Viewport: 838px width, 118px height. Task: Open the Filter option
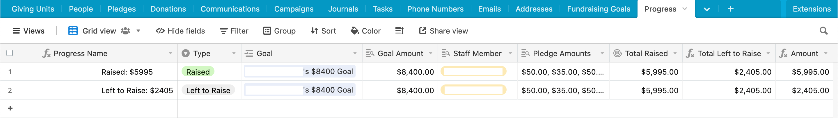click(x=234, y=31)
